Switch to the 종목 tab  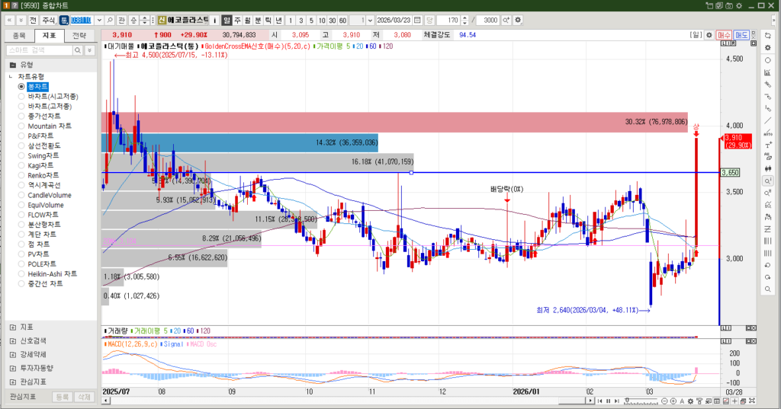click(x=18, y=35)
